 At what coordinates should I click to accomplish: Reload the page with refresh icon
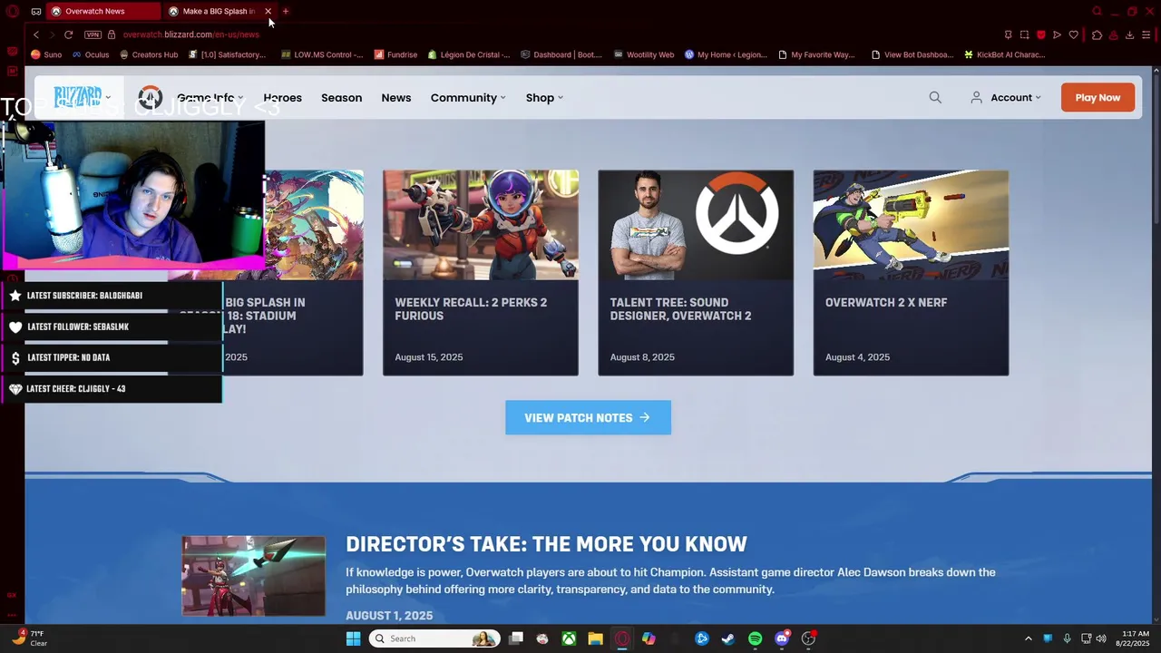[68, 34]
